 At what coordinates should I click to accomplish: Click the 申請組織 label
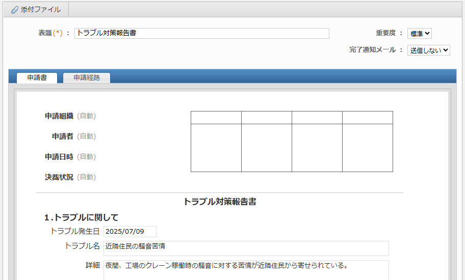(59, 116)
